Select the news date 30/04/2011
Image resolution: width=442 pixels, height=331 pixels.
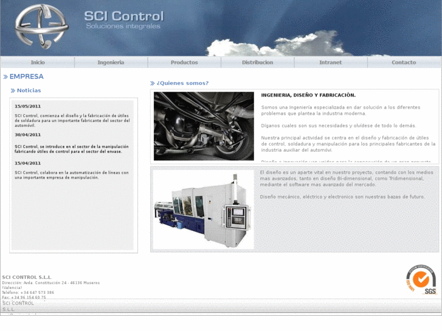(27, 135)
